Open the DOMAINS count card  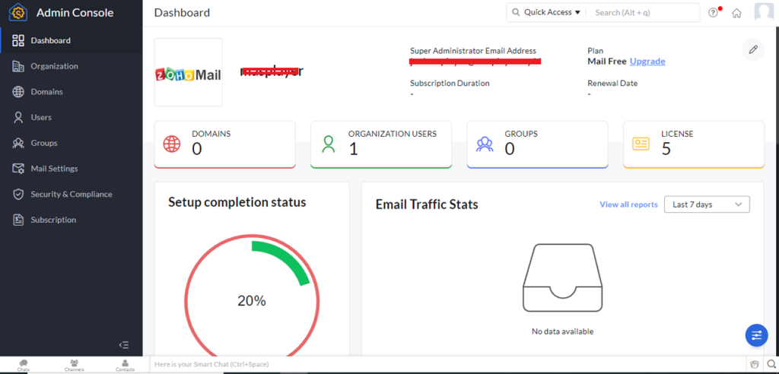click(x=225, y=144)
